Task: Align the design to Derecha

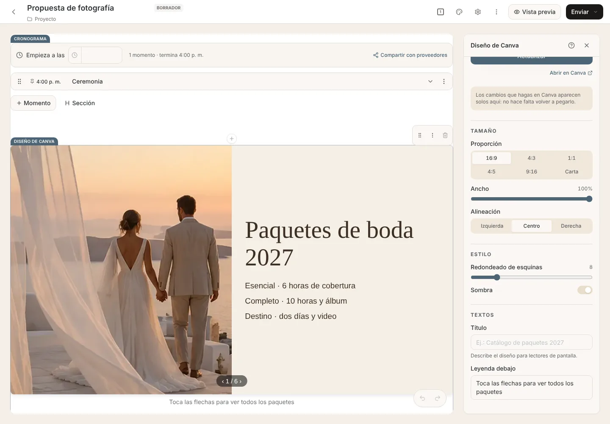Action: (571, 226)
